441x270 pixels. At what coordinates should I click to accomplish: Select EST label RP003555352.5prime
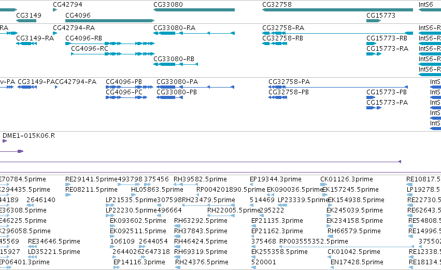point(314,241)
